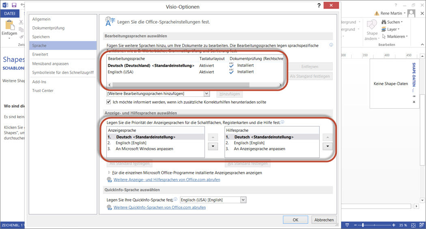Collapse the ribbon with the chevron
426x229 pixels.
(x=422, y=45)
